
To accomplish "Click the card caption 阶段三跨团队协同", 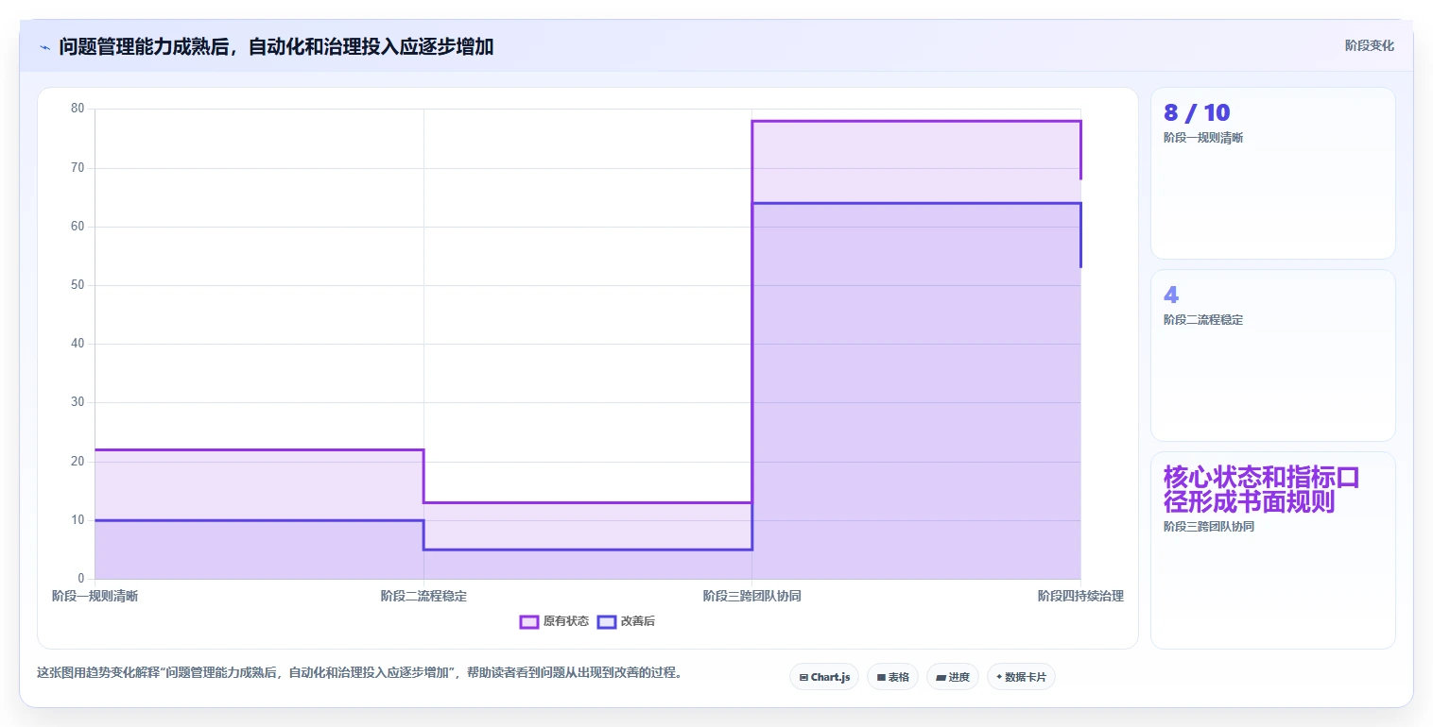I will (1209, 527).
